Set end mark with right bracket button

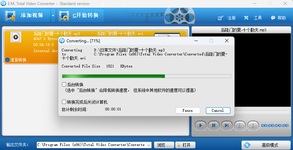click(253, 126)
